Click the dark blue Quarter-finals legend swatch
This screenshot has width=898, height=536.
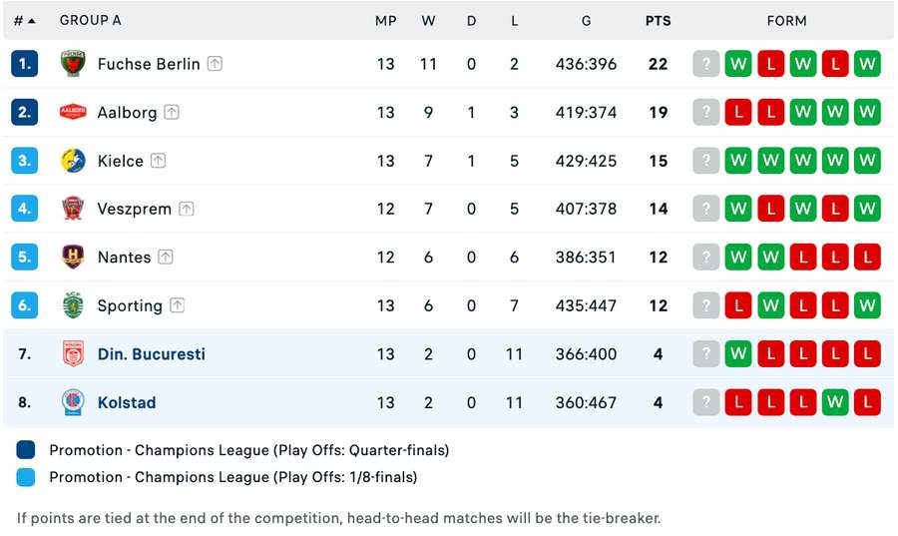[26, 450]
